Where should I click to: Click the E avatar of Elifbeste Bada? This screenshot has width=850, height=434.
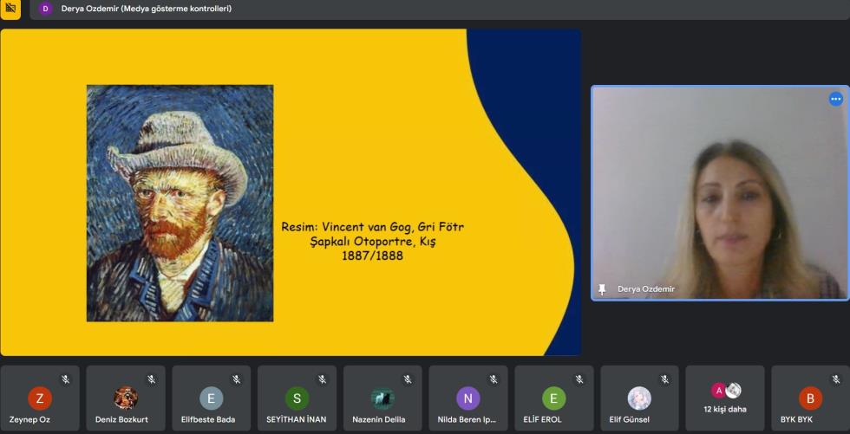[212, 398]
